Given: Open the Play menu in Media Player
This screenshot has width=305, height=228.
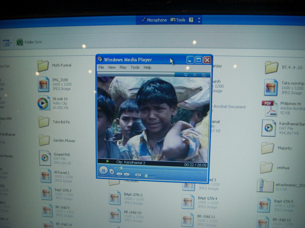Looking at the screenshot, I should pos(123,67).
